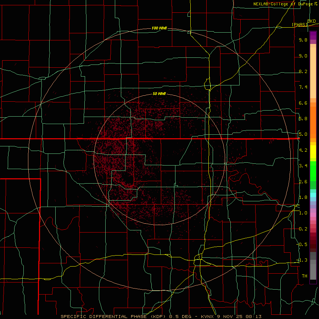The image size is (319, 319).
Task: Click the 1.8 scale value
Action: pyautogui.click(x=303, y=197)
